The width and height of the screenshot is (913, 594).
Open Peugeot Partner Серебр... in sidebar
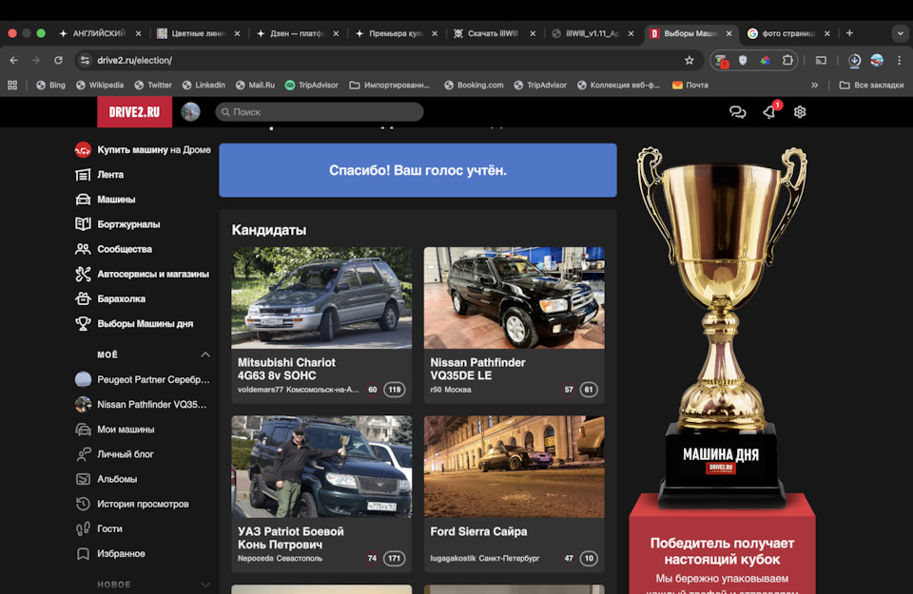[x=153, y=380]
